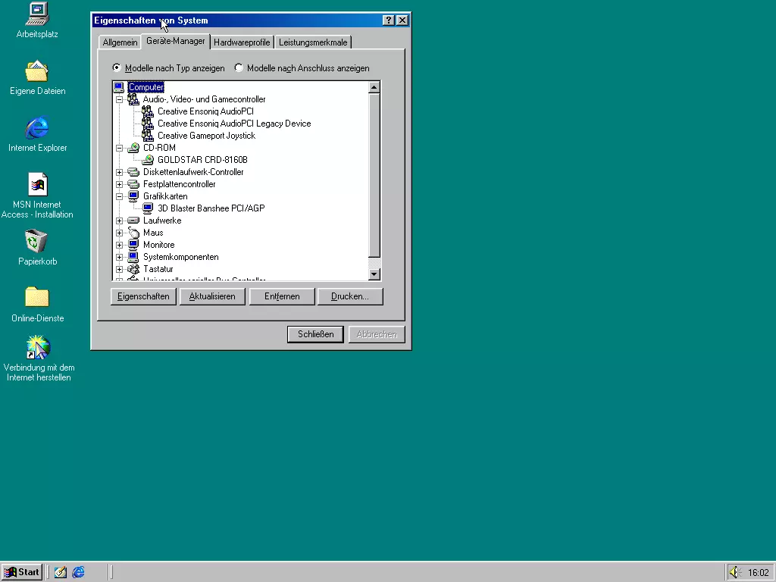Open the Start menu

[x=22, y=572]
